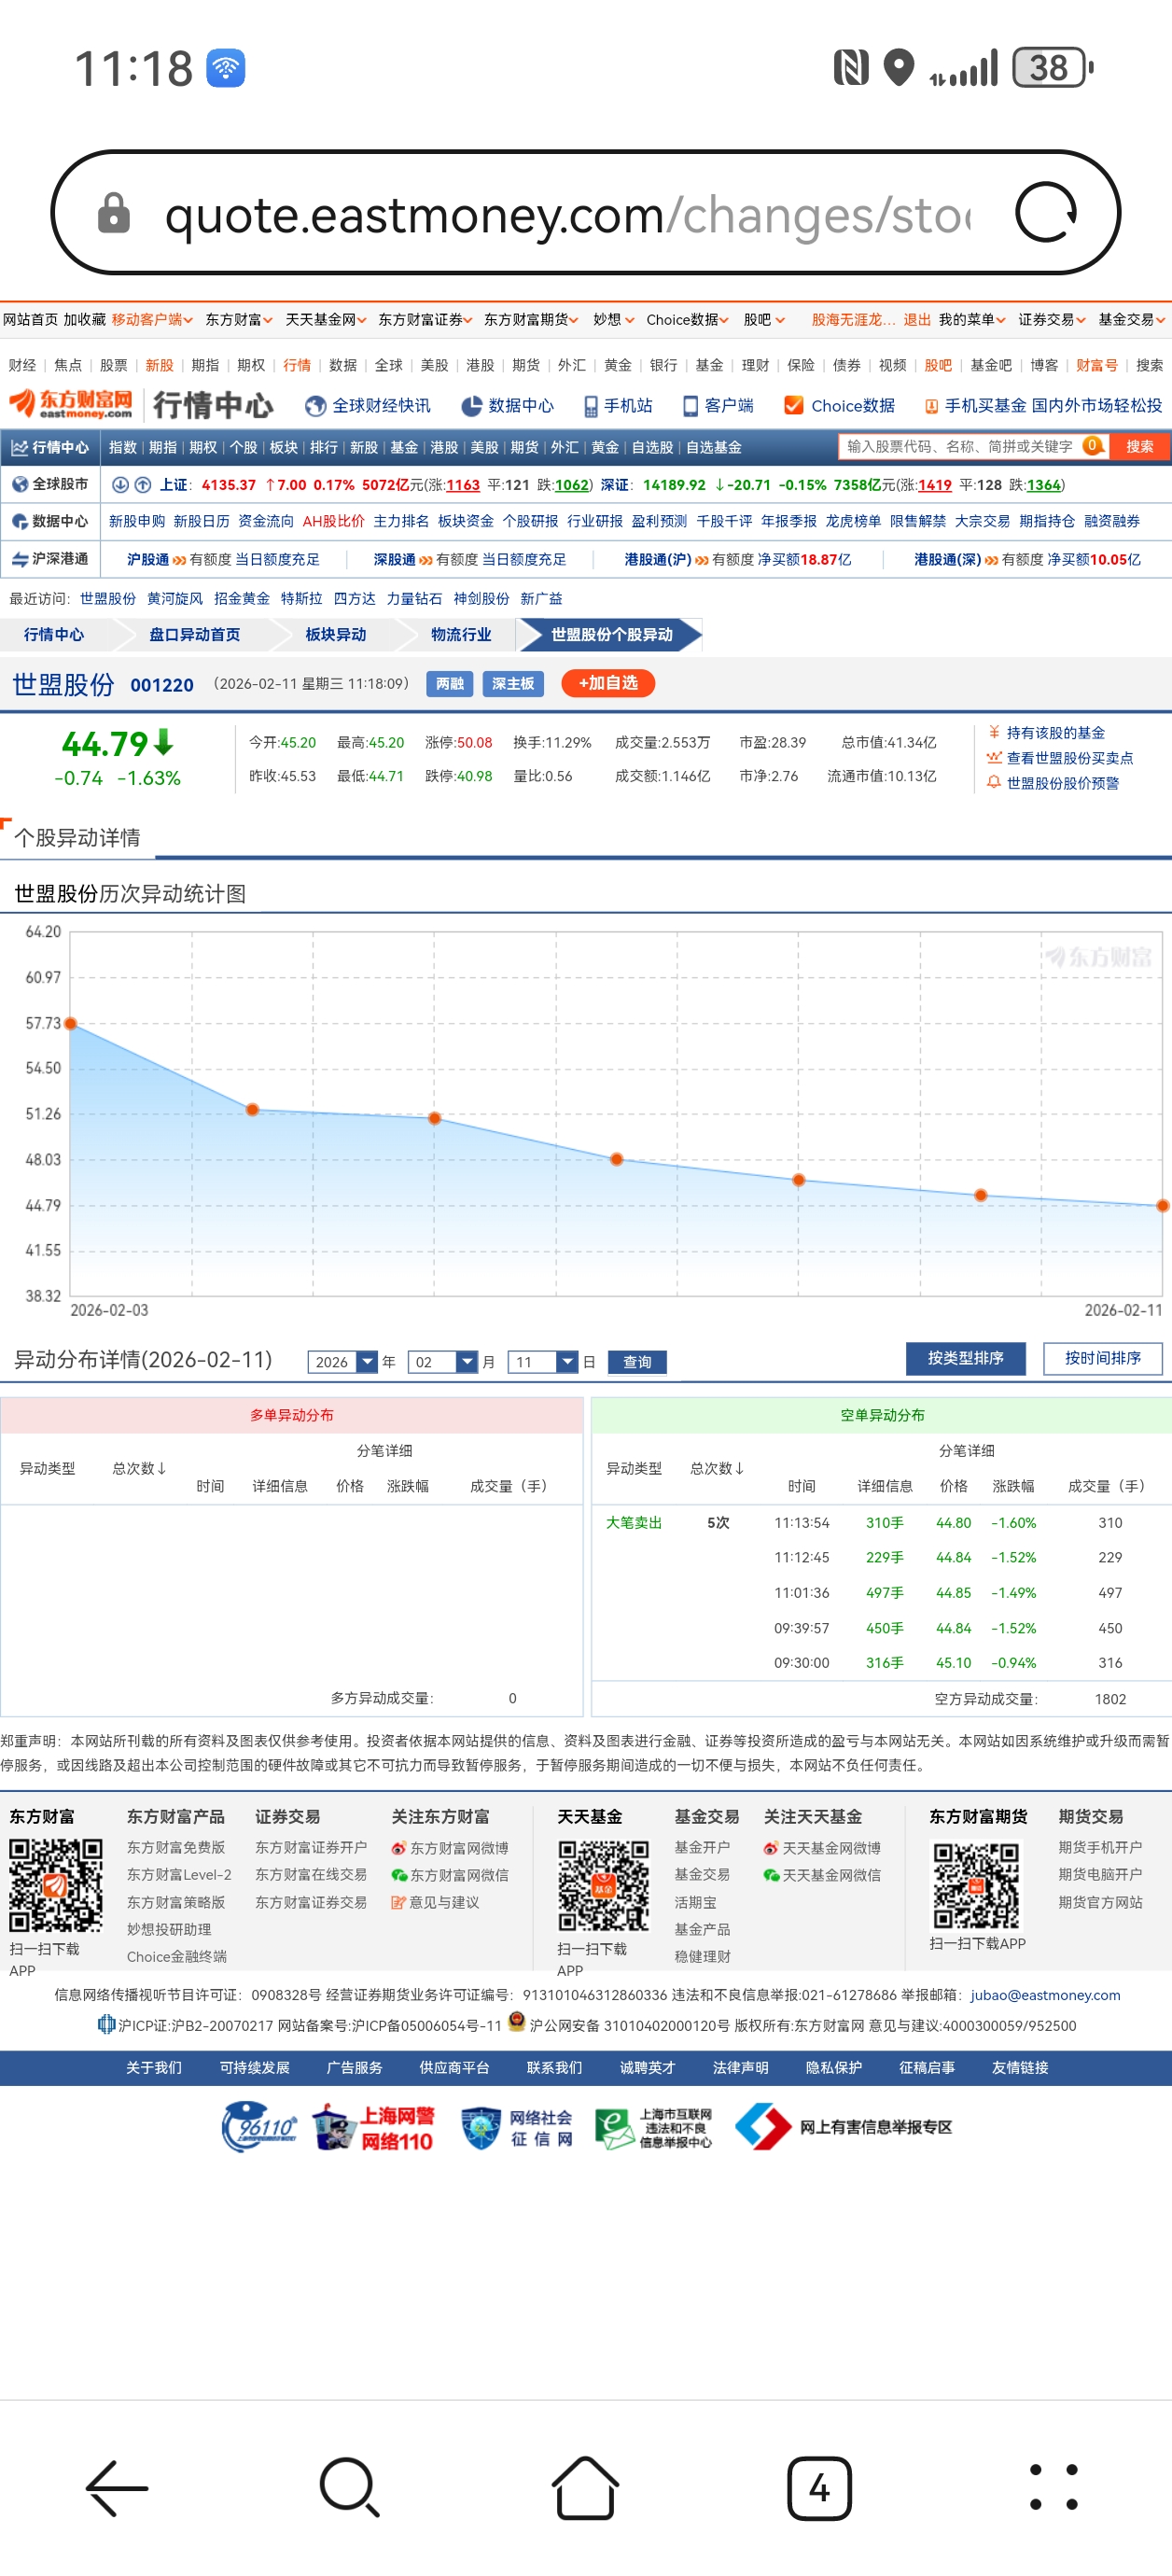Viewport: 1172px width, 2576px height.
Task: Click the 东方财富网微信 wechat icon
Action: [x=398, y=1875]
